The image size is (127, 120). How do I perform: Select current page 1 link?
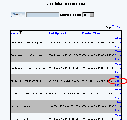tap(113, 27)
